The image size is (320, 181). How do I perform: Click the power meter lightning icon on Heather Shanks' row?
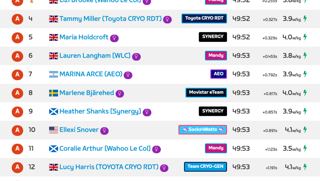click(305, 111)
